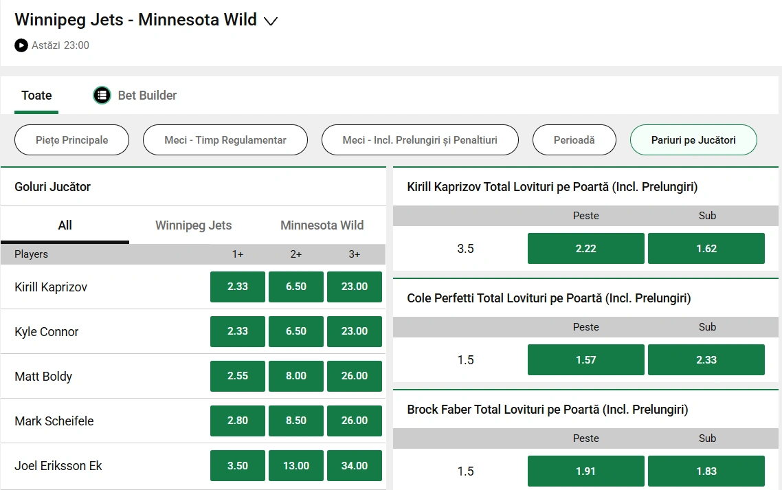Bet on Kirill Kaprizov 1+ goals at 2.33
This screenshot has height=490, width=782.
237,287
